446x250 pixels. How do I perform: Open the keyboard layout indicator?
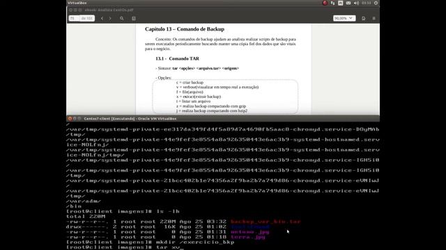(341, 3)
